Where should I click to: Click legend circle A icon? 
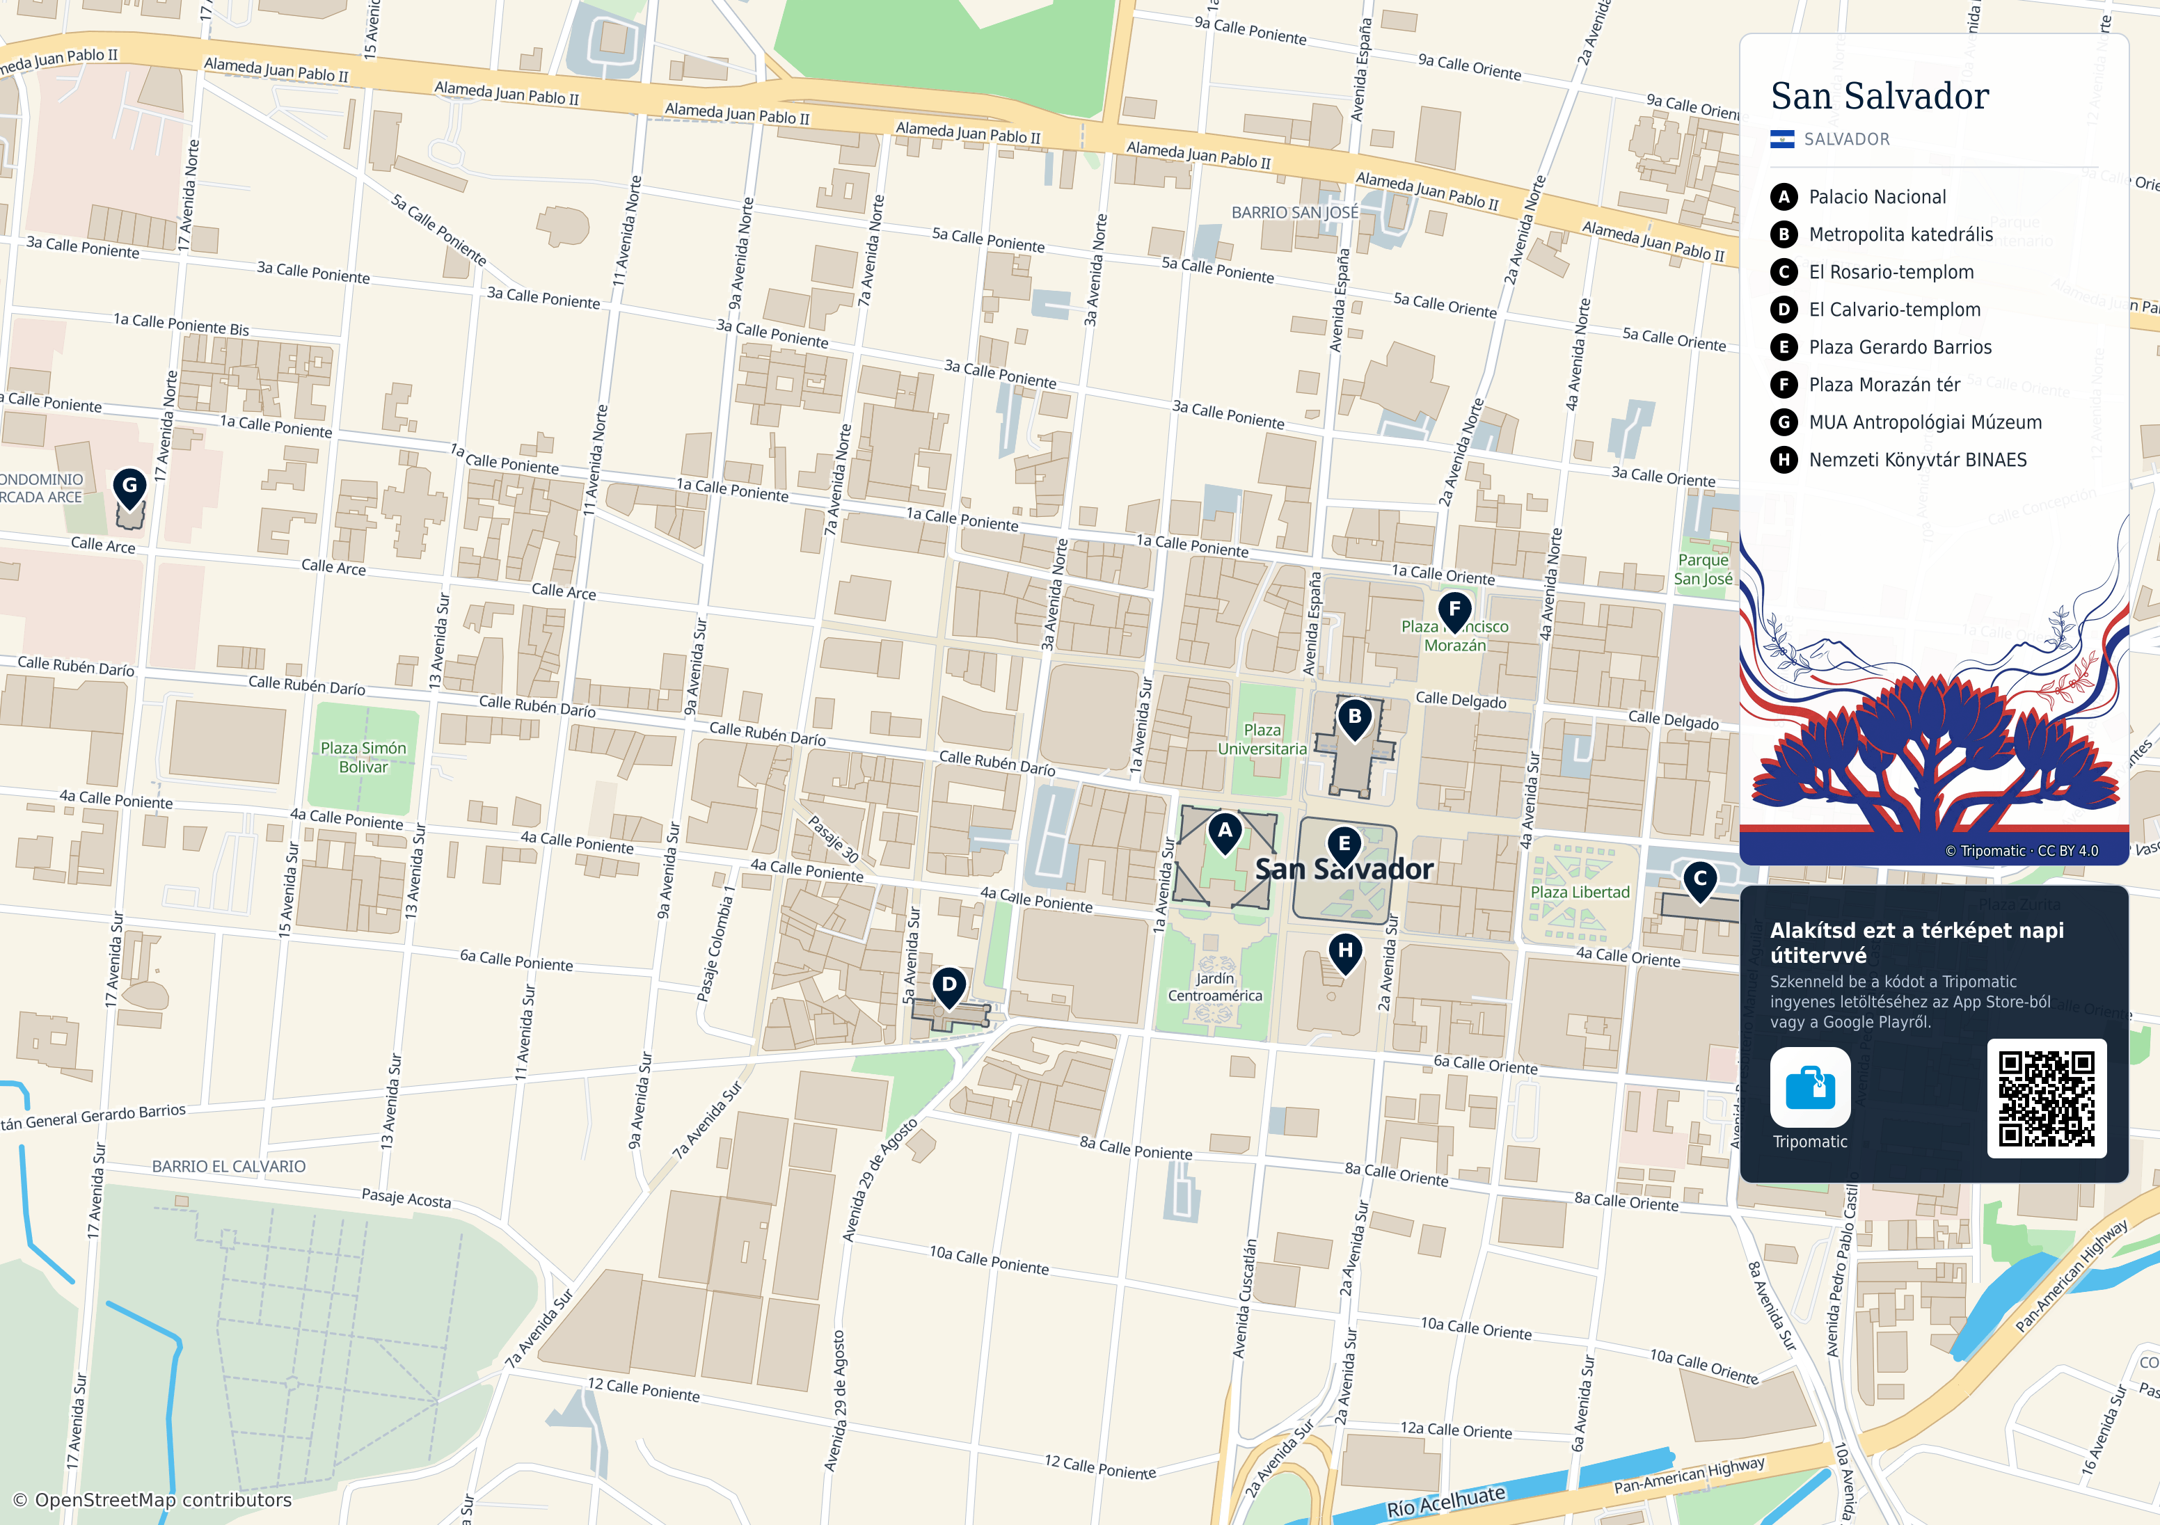[x=1784, y=197]
